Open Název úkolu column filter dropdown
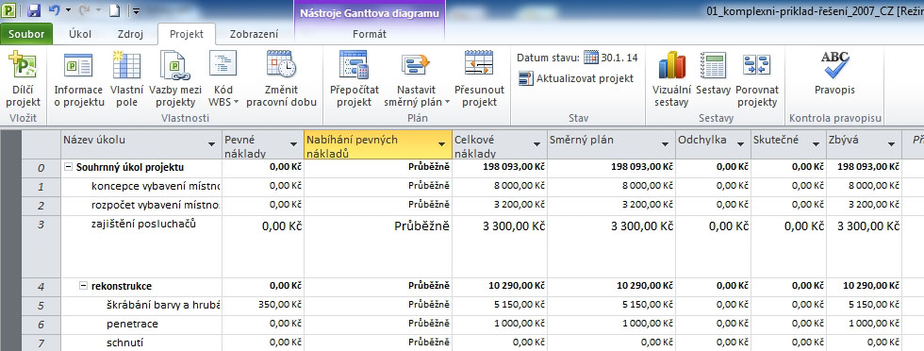The width and height of the screenshot is (924, 351). pos(211,144)
